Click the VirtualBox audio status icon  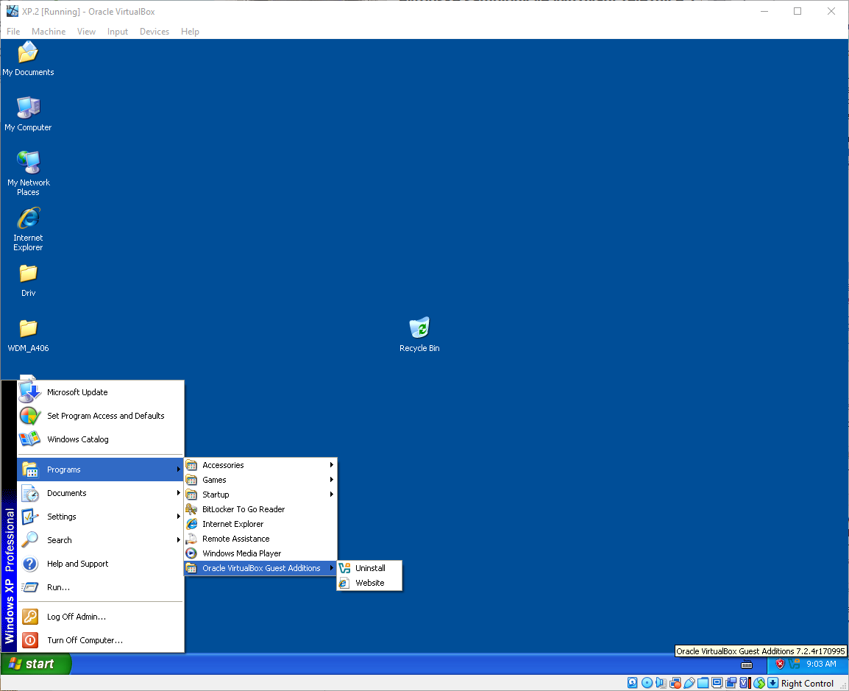[x=661, y=683]
